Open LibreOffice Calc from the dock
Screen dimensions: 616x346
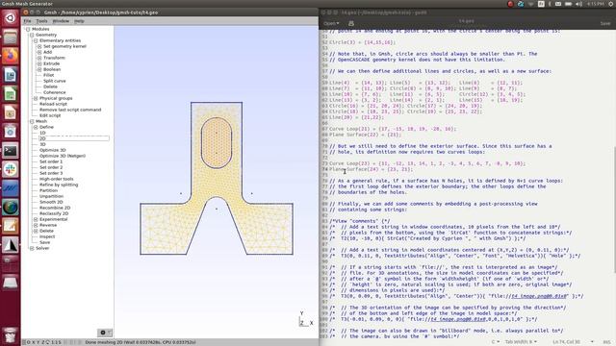(11, 94)
